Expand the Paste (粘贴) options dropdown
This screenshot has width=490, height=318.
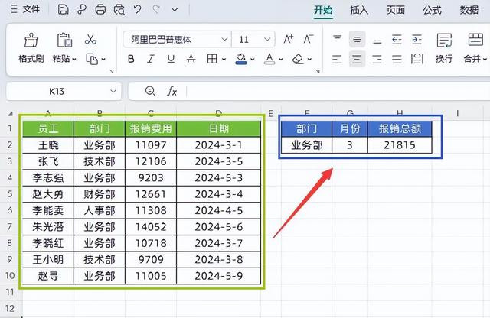73,59
